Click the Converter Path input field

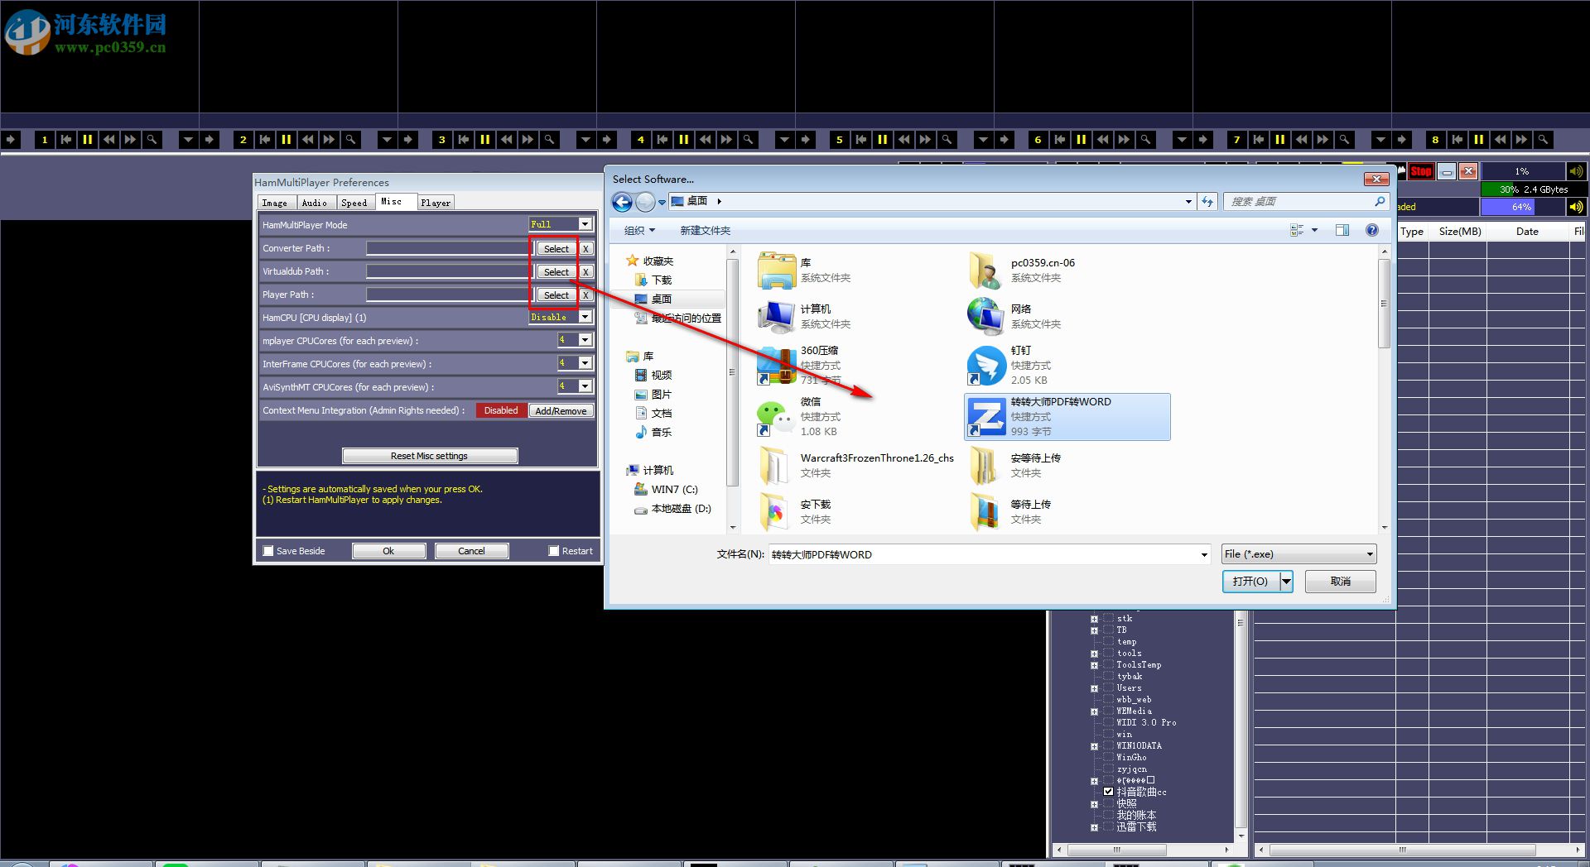450,248
